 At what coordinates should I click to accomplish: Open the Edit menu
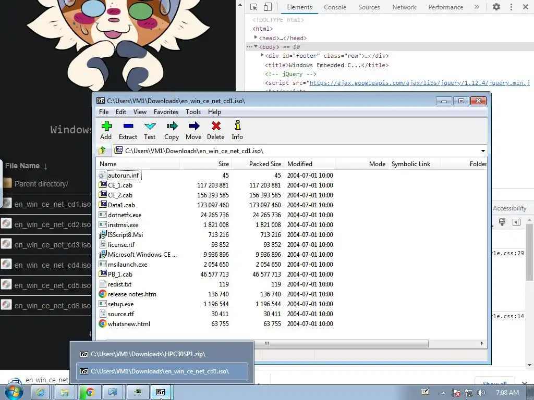tap(121, 112)
